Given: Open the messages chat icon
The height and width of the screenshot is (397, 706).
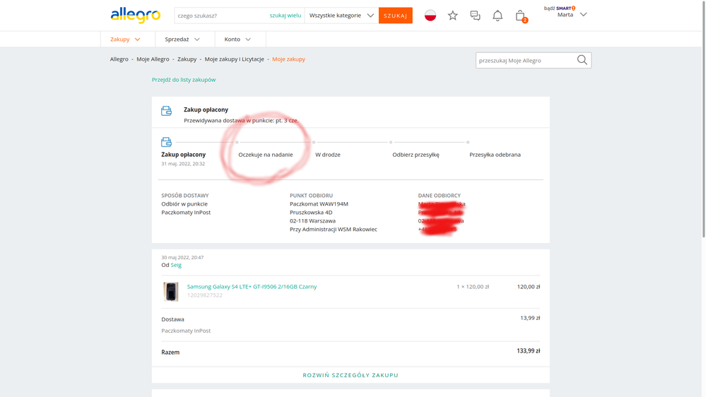Looking at the screenshot, I should coord(475,16).
